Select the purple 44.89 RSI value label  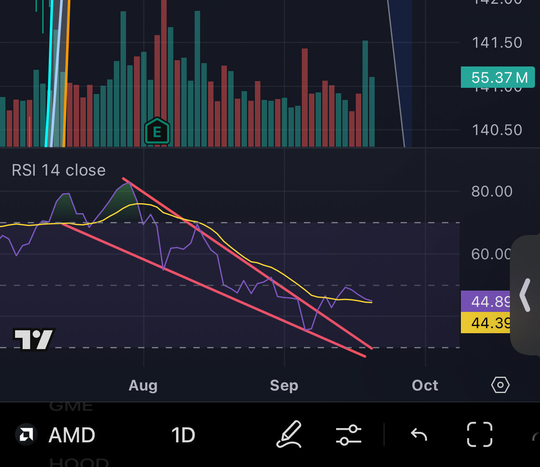tap(486, 301)
